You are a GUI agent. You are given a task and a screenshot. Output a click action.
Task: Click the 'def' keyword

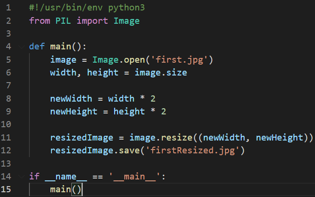[37, 47]
